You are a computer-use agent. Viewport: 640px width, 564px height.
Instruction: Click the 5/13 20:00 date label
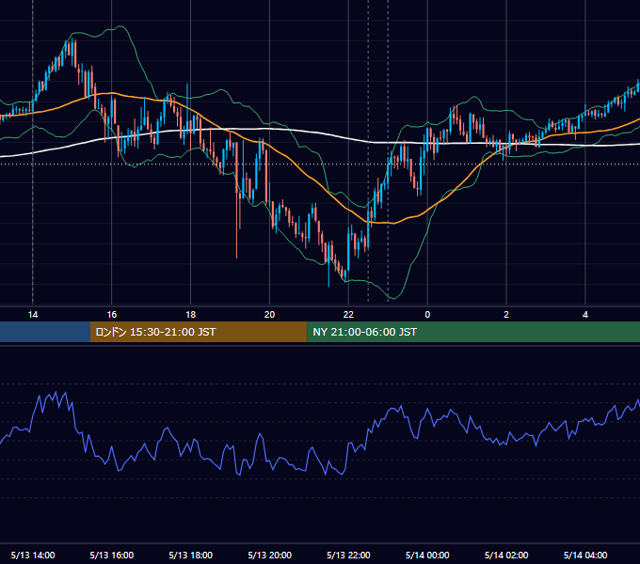(269, 555)
